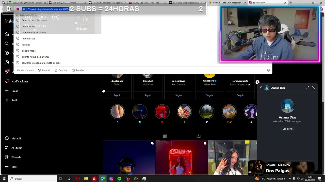Filter search by Historial
Screen dimensions: 325x182
44,70
